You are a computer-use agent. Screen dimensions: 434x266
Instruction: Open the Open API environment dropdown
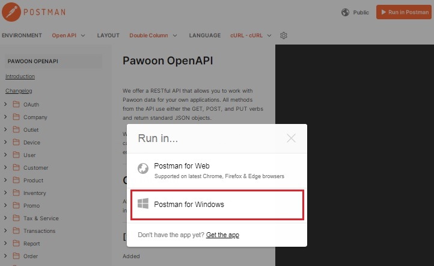point(69,36)
